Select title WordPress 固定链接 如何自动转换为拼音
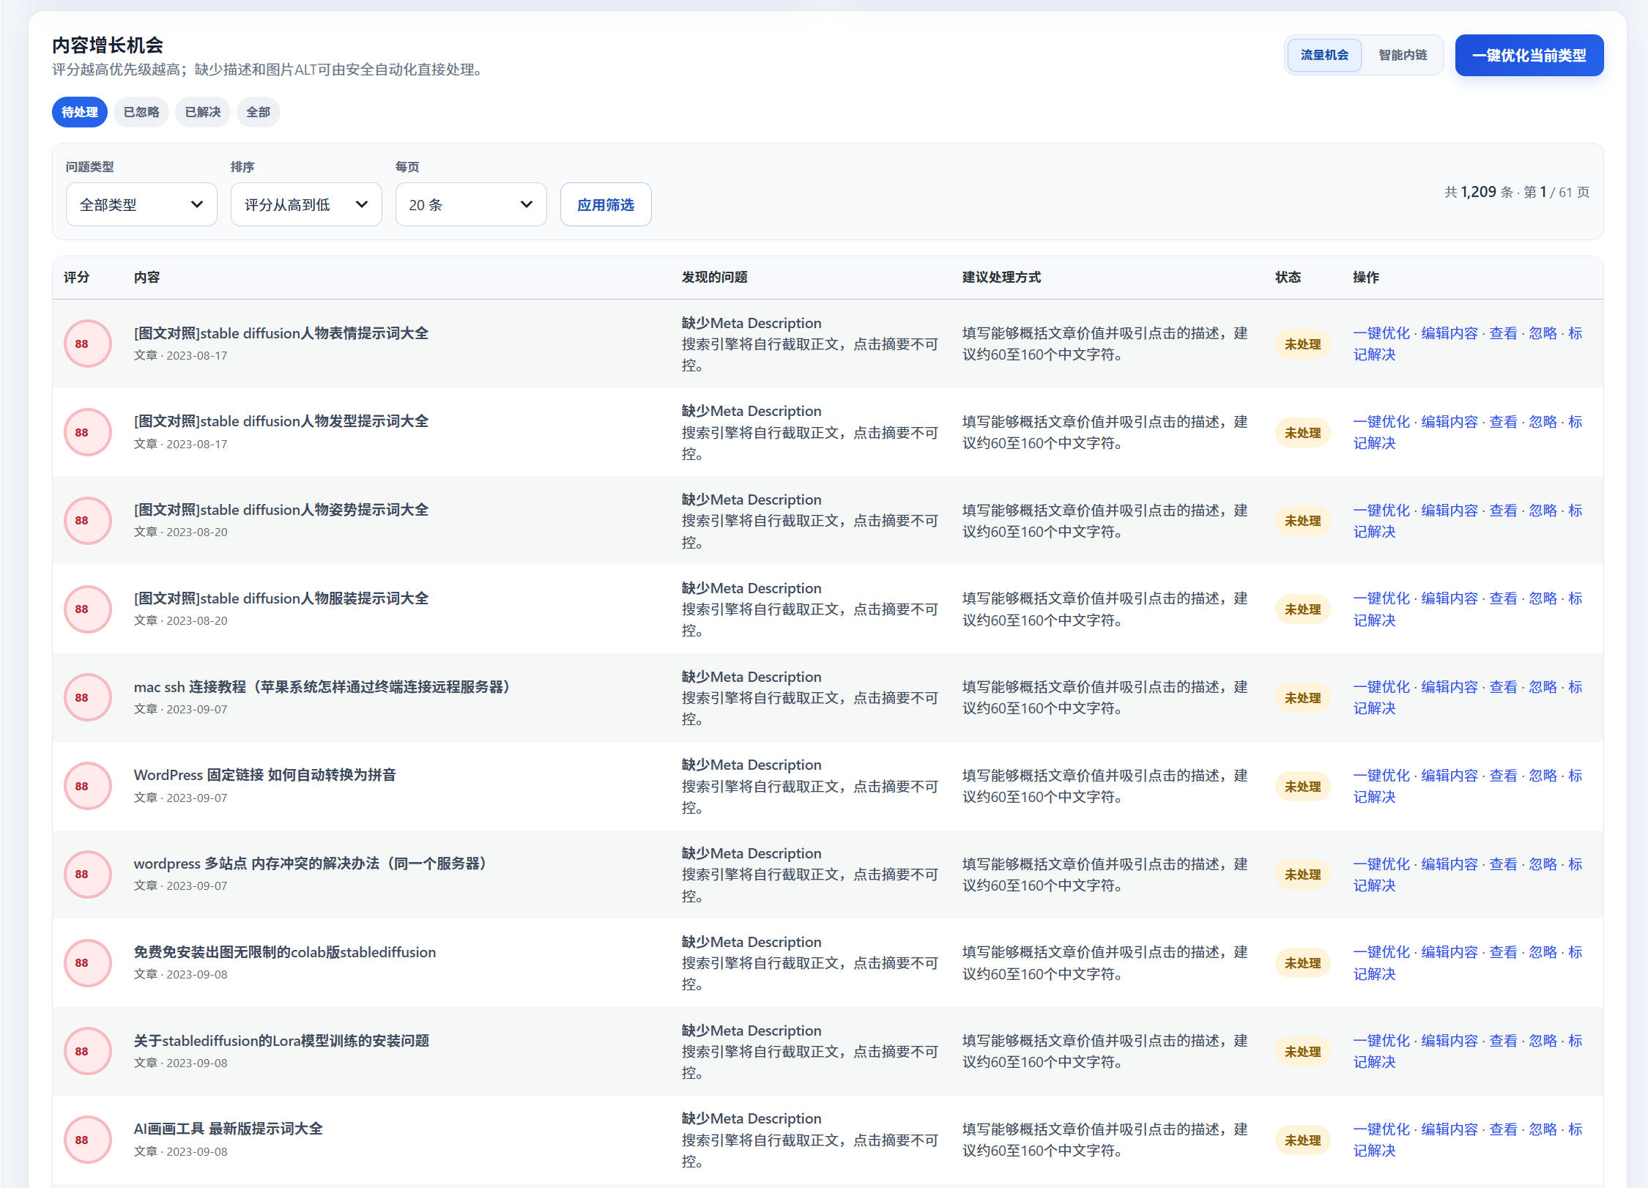Viewport: 1648px width, 1188px height. click(265, 775)
